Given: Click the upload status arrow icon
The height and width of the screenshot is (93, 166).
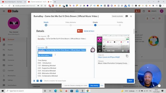Looking at the screenshot, I should [x=34, y=81].
